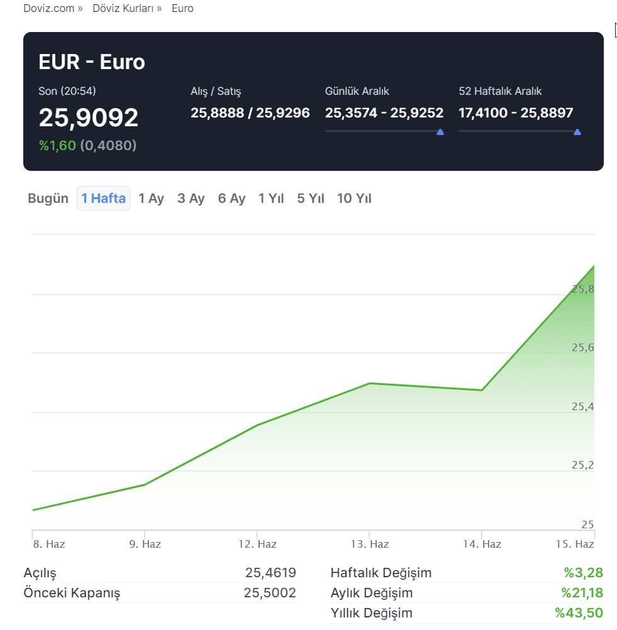Click the Haftalık Değişim %3,28 value

583,573
